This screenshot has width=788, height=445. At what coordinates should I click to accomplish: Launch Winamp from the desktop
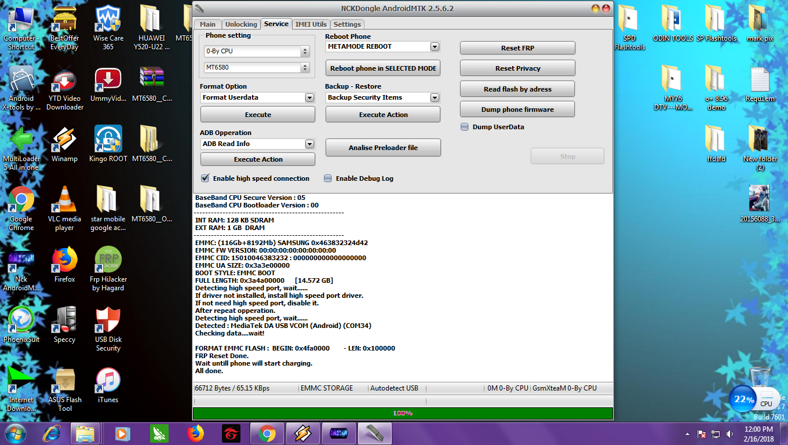64,144
